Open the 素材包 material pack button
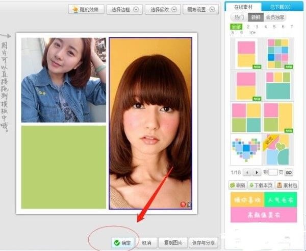This screenshot has width=306, height=251. [x=287, y=185]
